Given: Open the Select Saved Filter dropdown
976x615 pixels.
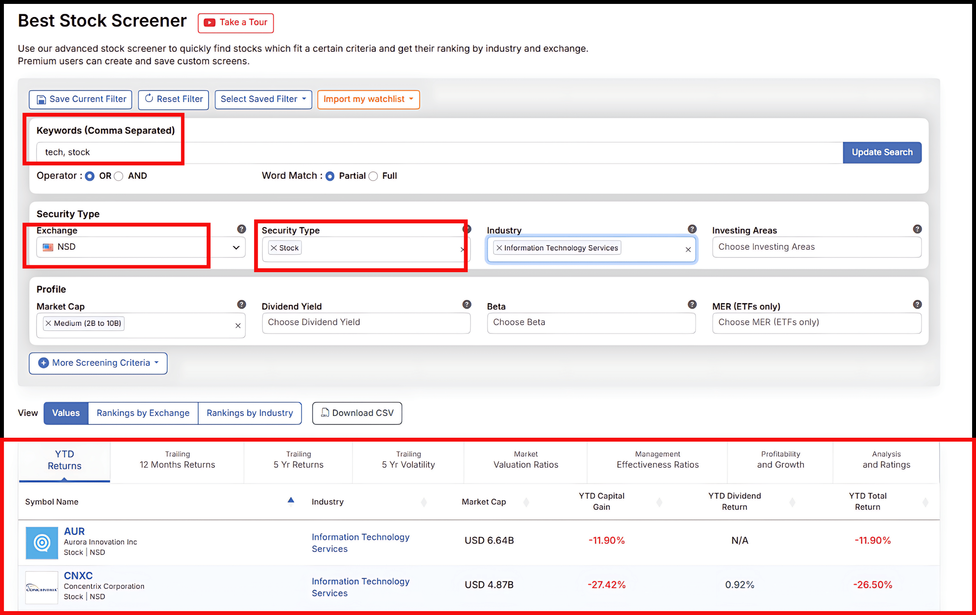Looking at the screenshot, I should (264, 99).
